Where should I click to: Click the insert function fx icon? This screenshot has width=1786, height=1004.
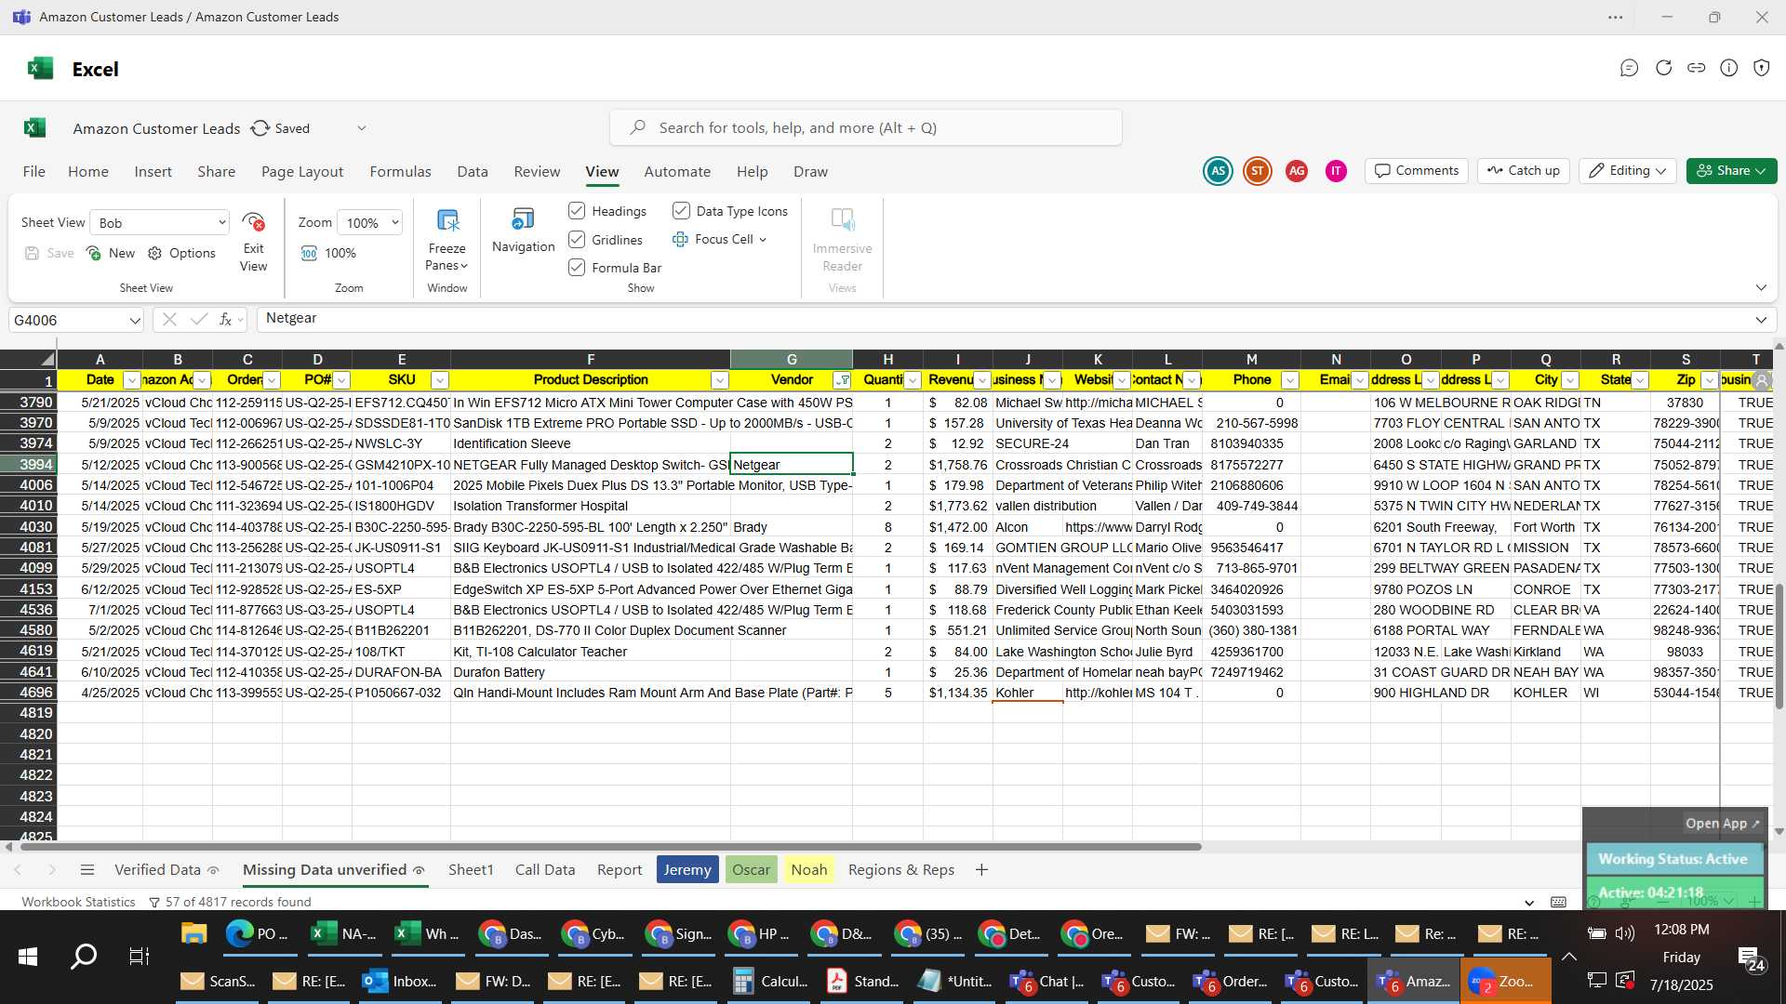click(225, 320)
